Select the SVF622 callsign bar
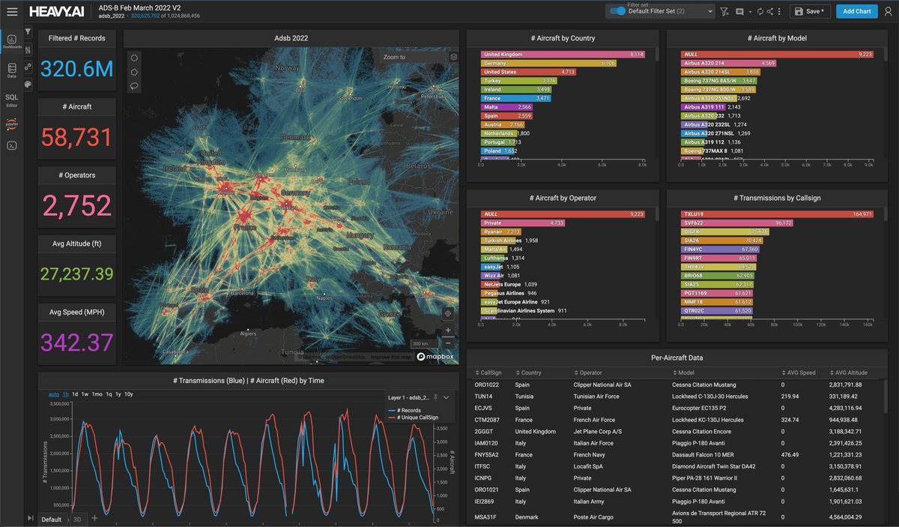The image size is (899, 527). tap(737, 223)
